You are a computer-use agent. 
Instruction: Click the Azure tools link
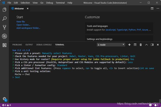pos(145,30)
